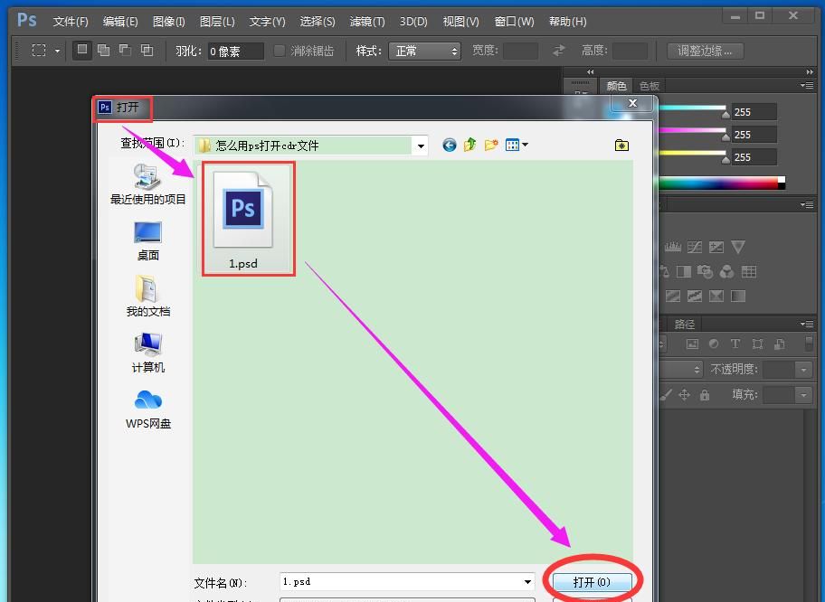Select the Rectangular Marquee tool preset icon
The image size is (825, 602).
point(38,51)
